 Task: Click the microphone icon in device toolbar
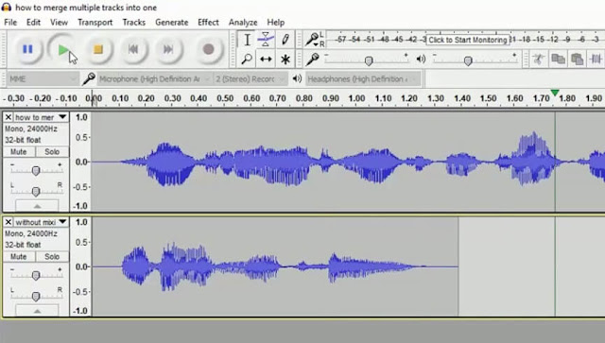pos(88,79)
